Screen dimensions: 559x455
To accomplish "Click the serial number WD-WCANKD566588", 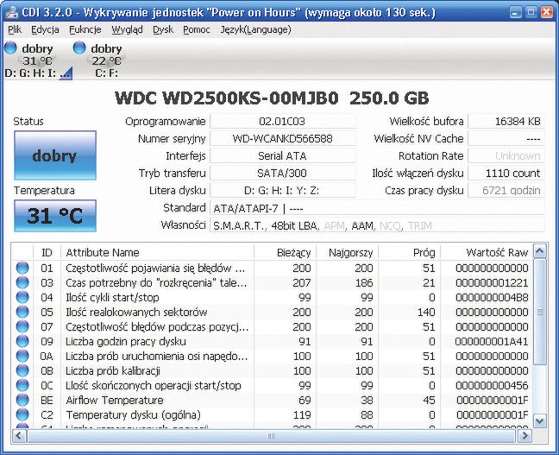I will (x=282, y=138).
